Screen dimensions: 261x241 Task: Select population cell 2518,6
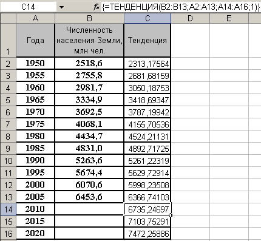coord(89,64)
